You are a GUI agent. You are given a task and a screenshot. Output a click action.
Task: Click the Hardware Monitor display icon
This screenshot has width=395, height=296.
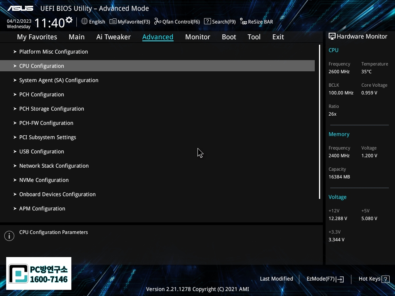(x=332, y=37)
